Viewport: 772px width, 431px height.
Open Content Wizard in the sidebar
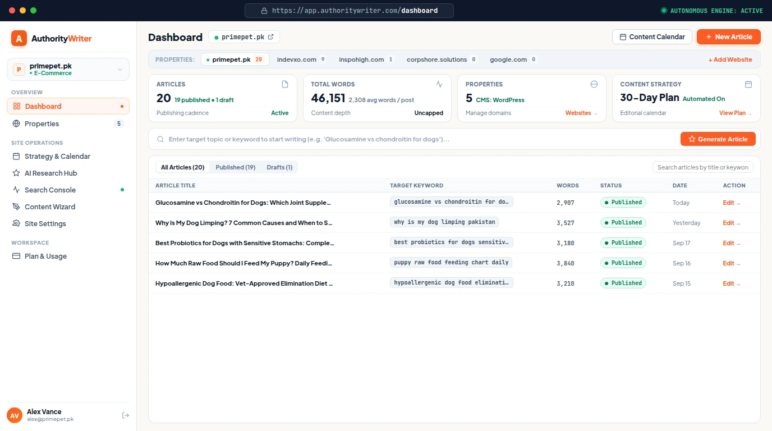(68, 207)
